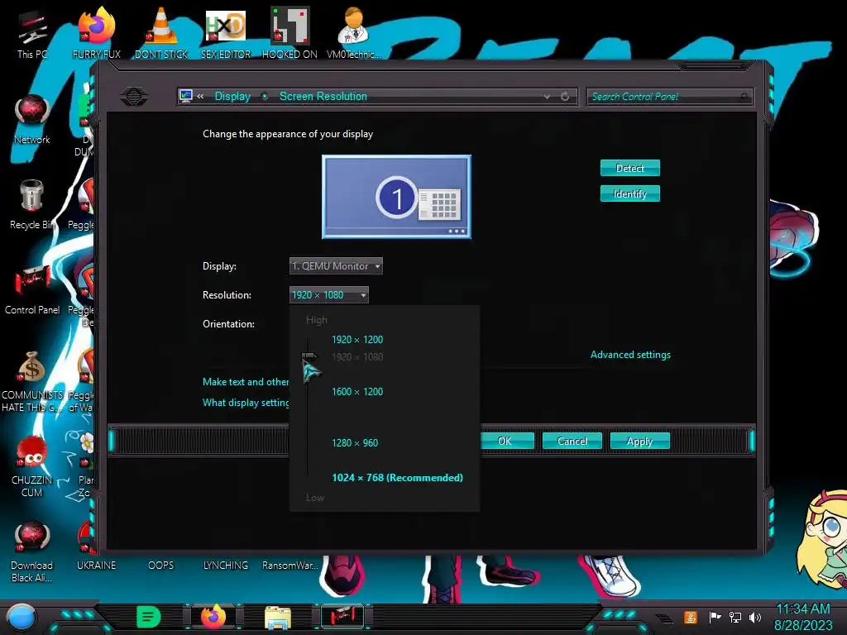Open the Network desktop icon

click(x=32, y=119)
